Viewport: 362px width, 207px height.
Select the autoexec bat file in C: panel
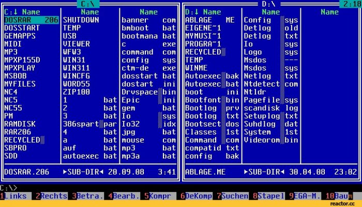pyautogui.click(x=90, y=156)
